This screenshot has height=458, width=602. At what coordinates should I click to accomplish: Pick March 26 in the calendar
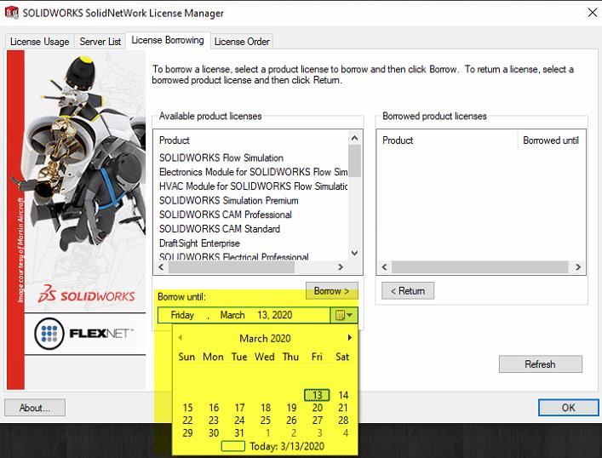coord(291,421)
